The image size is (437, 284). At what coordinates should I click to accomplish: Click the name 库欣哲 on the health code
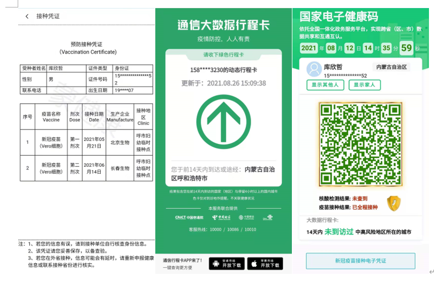click(x=333, y=67)
